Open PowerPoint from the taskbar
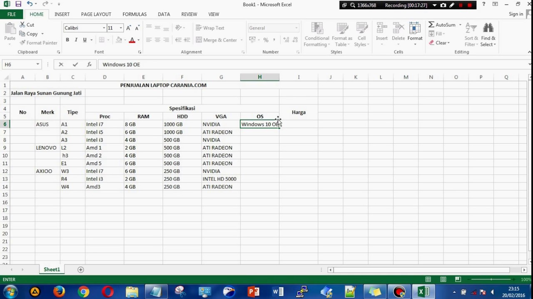The width and height of the screenshot is (533, 299). 253,292
